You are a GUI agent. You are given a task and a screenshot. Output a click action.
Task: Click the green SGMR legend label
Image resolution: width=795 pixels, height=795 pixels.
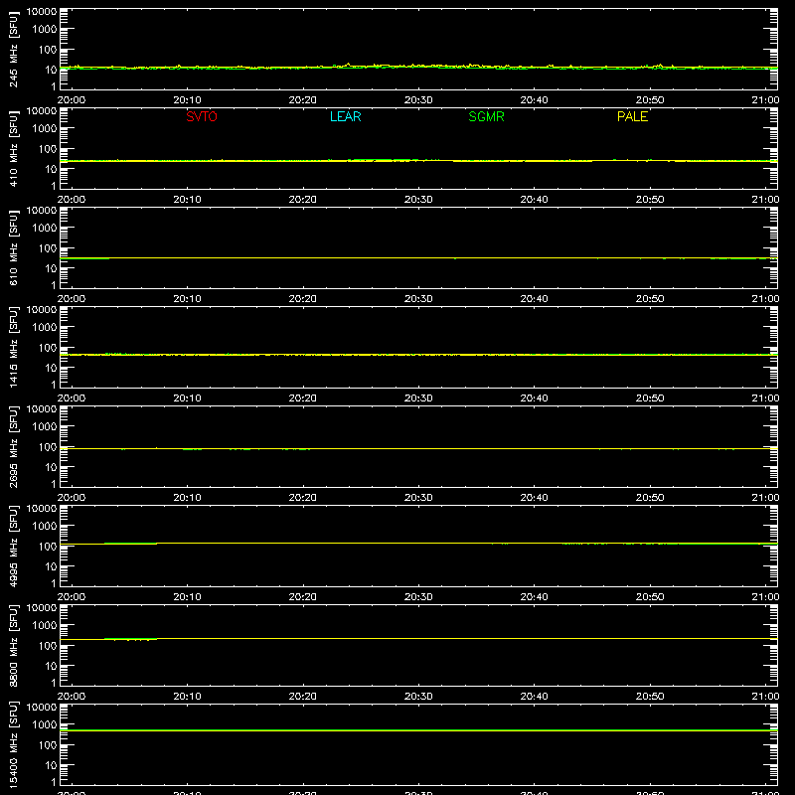click(x=486, y=116)
